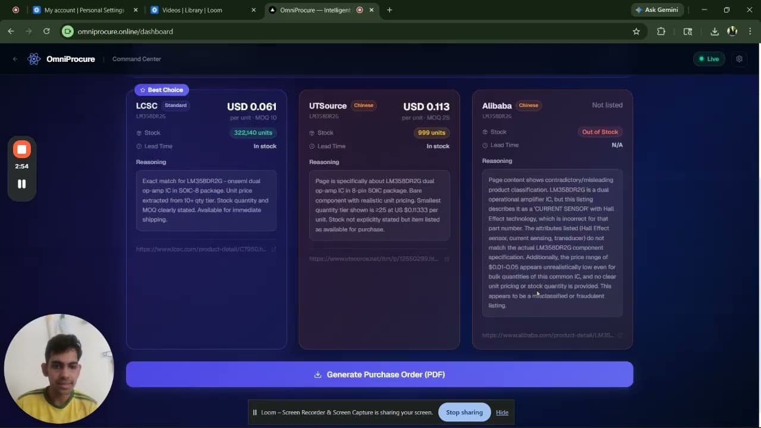Click external link icon beside LCSC URL
The height and width of the screenshot is (428, 761).
tap(273, 249)
